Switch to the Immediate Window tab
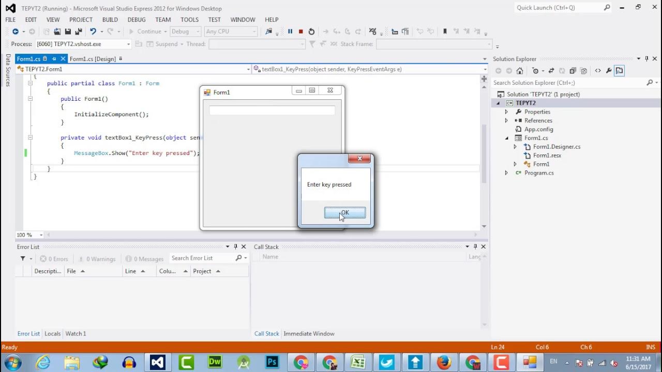 pyautogui.click(x=309, y=334)
